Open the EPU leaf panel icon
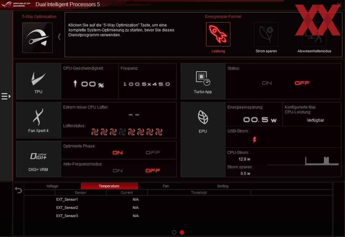This screenshot has height=237, width=345. [203, 140]
